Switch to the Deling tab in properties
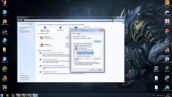This screenshot has height=97, width=172. tap(78, 34)
